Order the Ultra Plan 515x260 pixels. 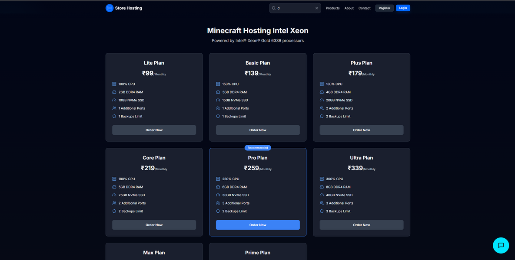pyautogui.click(x=362, y=225)
